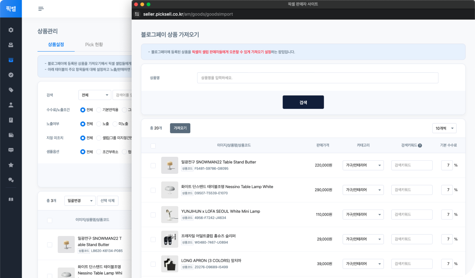
Task: Check the 일광전구 SNOWMAN22 row checkbox in popup
Action: [x=153, y=165]
